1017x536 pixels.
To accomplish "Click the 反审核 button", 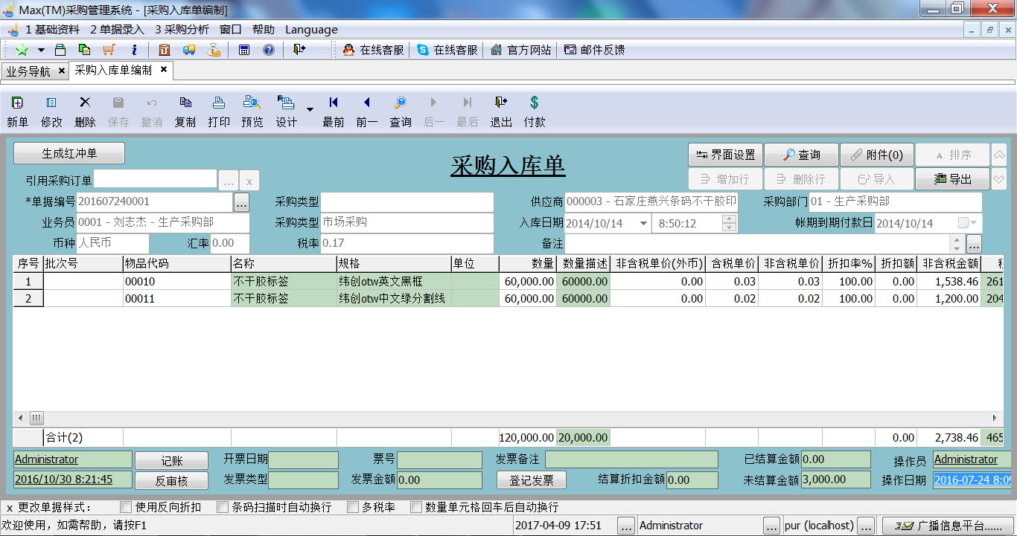I will tap(171, 480).
